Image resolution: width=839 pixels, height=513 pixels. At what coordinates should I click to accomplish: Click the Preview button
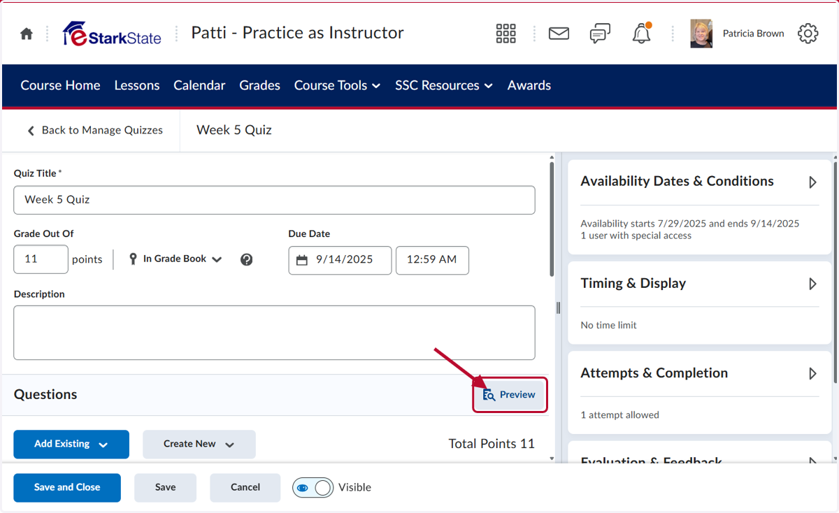coord(510,395)
